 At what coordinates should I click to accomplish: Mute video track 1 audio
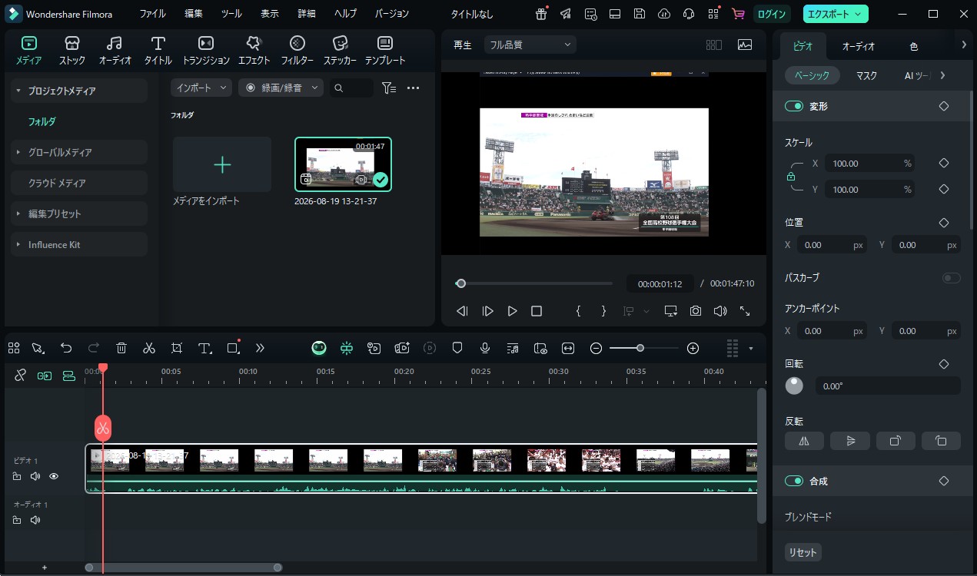tap(35, 476)
